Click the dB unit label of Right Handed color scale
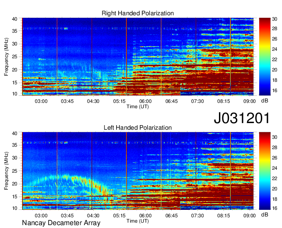Image resolution: width=282 pixels, height=228 pixels. [x=265, y=101]
